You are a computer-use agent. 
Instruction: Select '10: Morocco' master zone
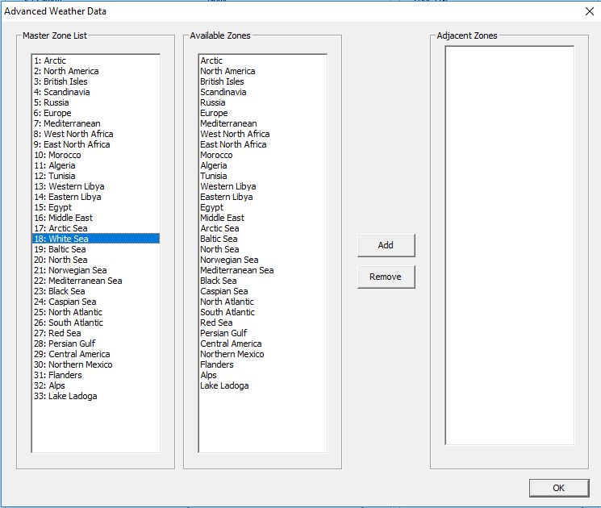pos(96,155)
